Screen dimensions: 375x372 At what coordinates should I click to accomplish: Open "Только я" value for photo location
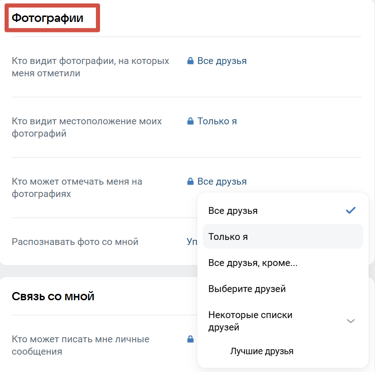point(217,122)
